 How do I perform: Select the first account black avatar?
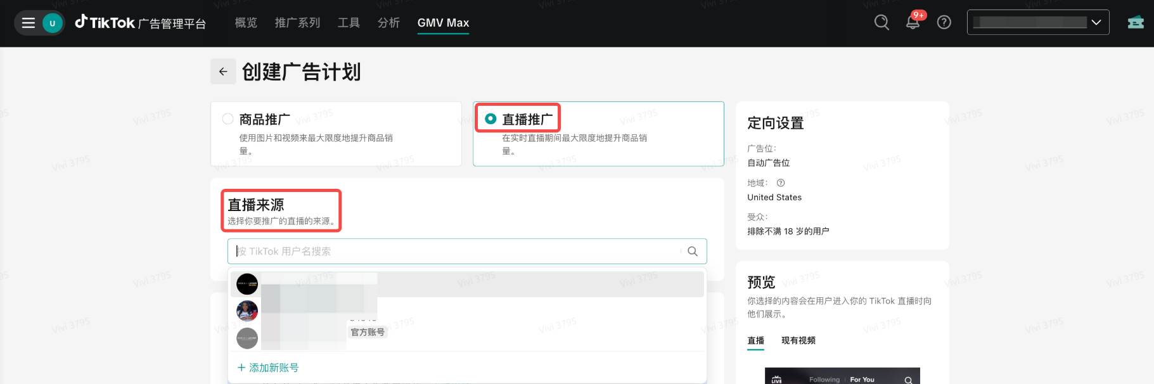247,285
